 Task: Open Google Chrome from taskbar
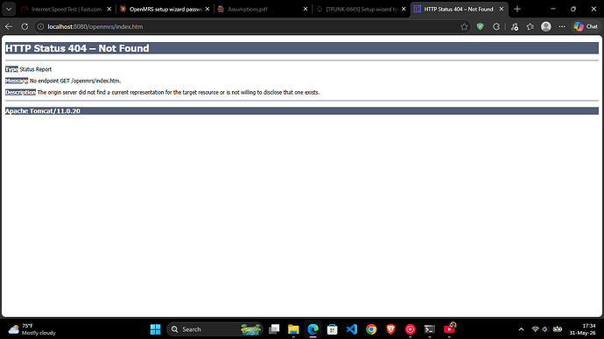371,329
